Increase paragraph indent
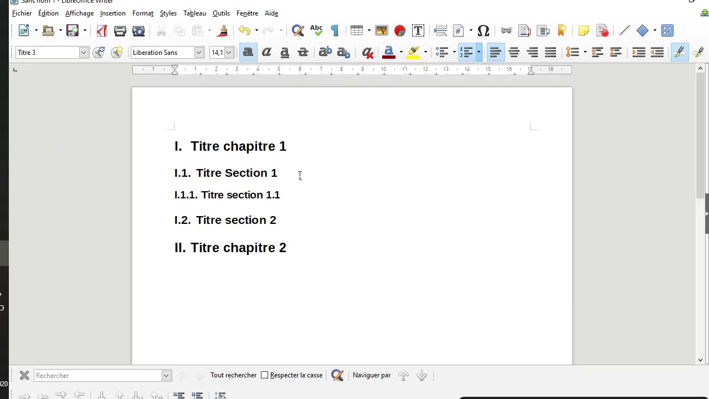 (x=639, y=53)
